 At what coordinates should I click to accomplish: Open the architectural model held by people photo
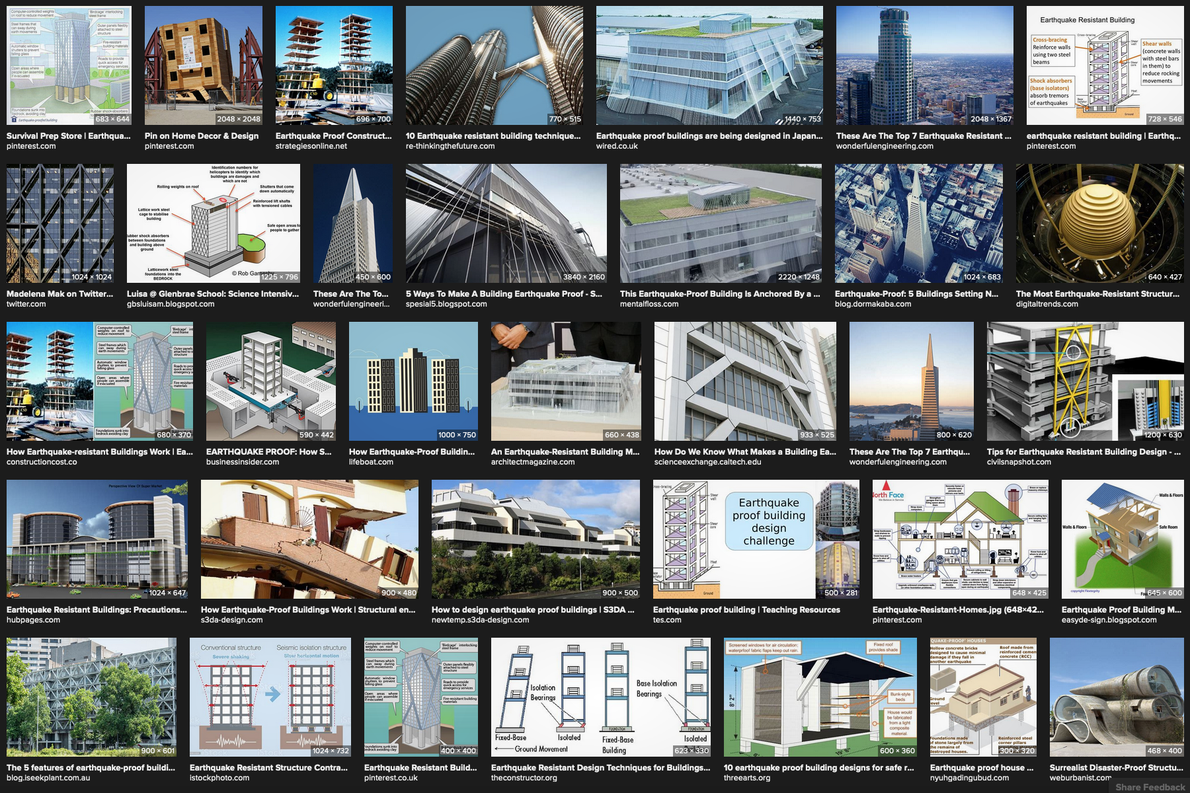(565, 381)
